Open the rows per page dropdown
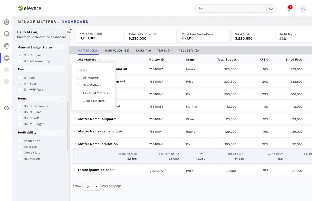The image size is (312, 201). 91,187
